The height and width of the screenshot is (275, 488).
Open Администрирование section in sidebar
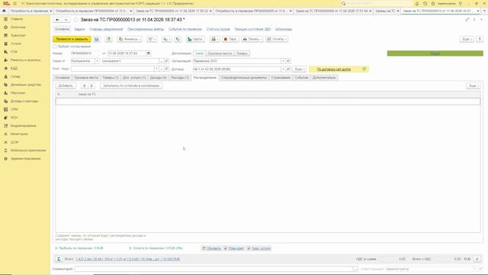(25, 159)
